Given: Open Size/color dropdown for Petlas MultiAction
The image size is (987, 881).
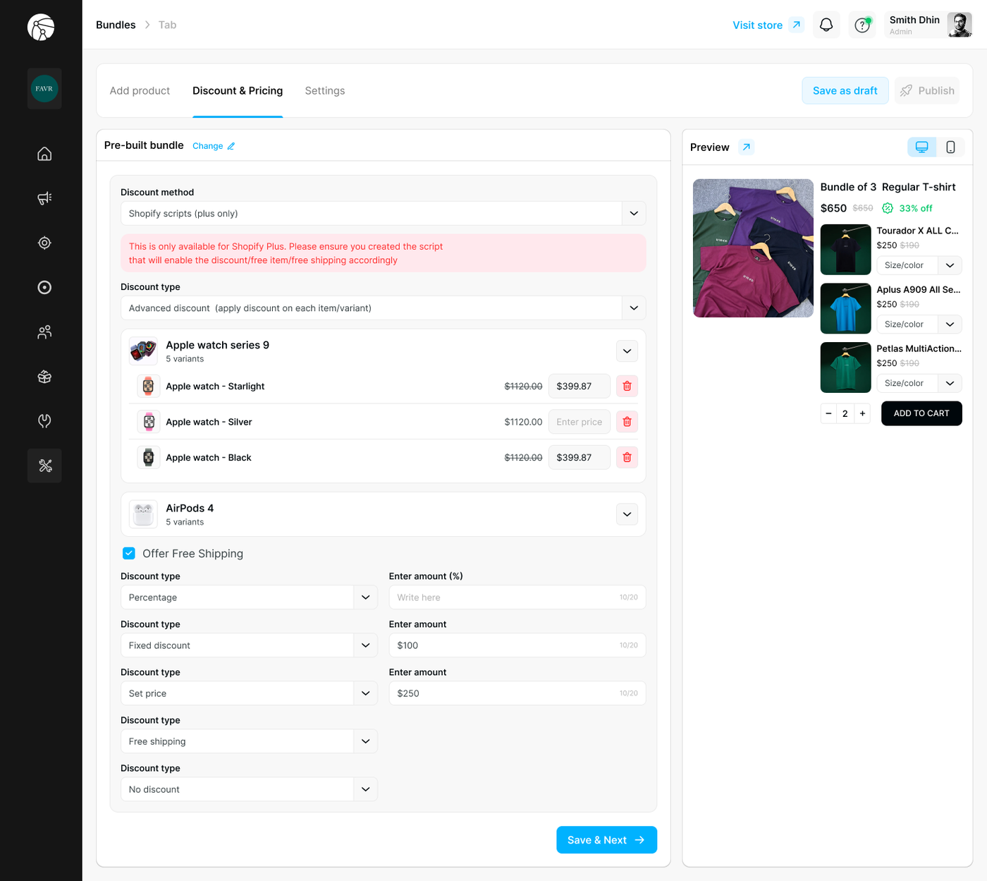Looking at the screenshot, I should (x=919, y=383).
